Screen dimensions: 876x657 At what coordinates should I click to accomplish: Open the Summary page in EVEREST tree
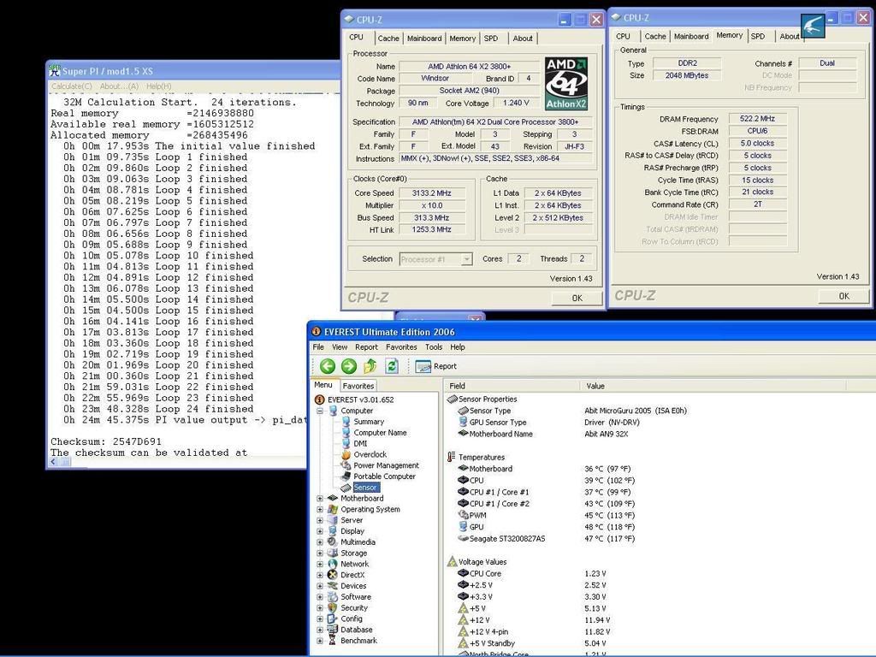tap(369, 422)
